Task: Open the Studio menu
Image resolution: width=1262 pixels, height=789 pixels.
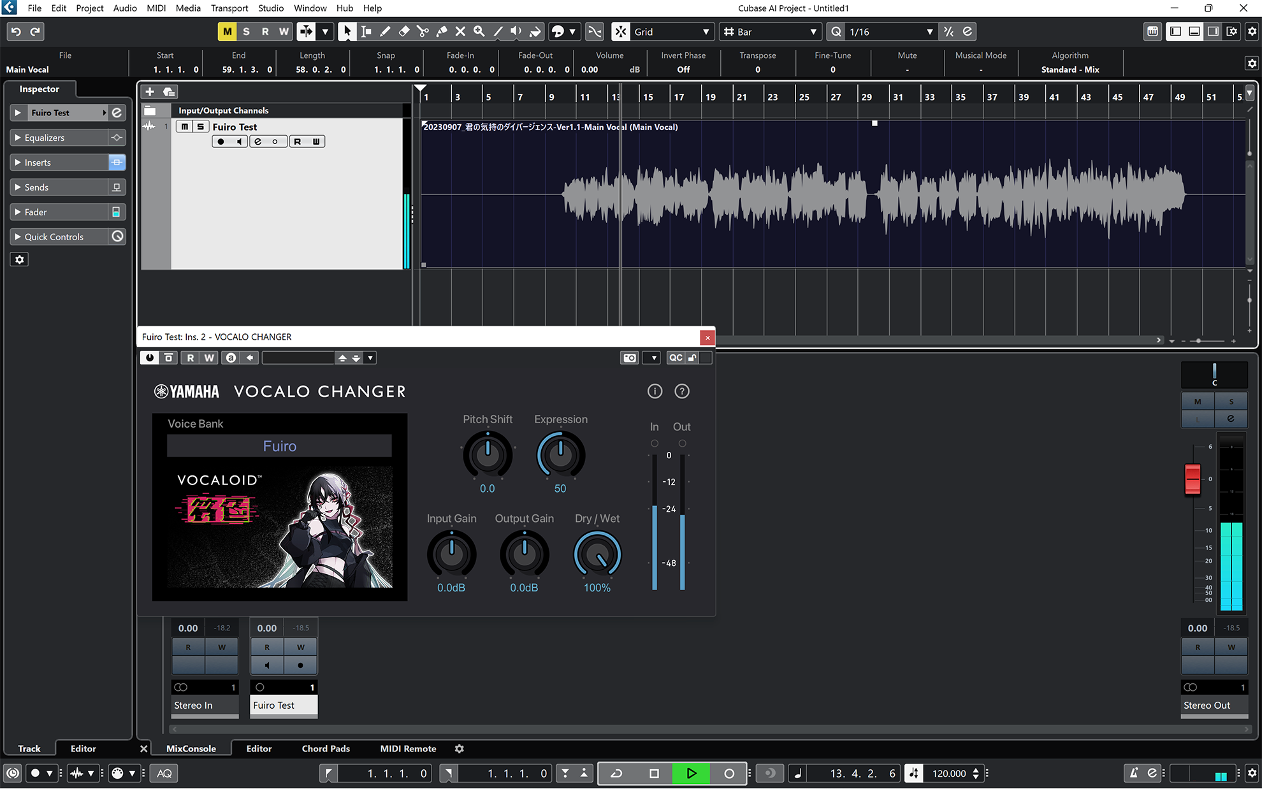Action: [270, 8]
